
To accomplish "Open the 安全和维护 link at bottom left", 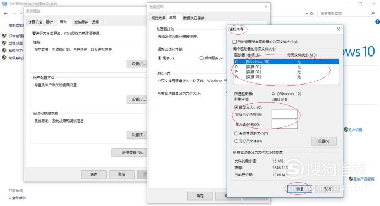I will click(x=17, y=198).
